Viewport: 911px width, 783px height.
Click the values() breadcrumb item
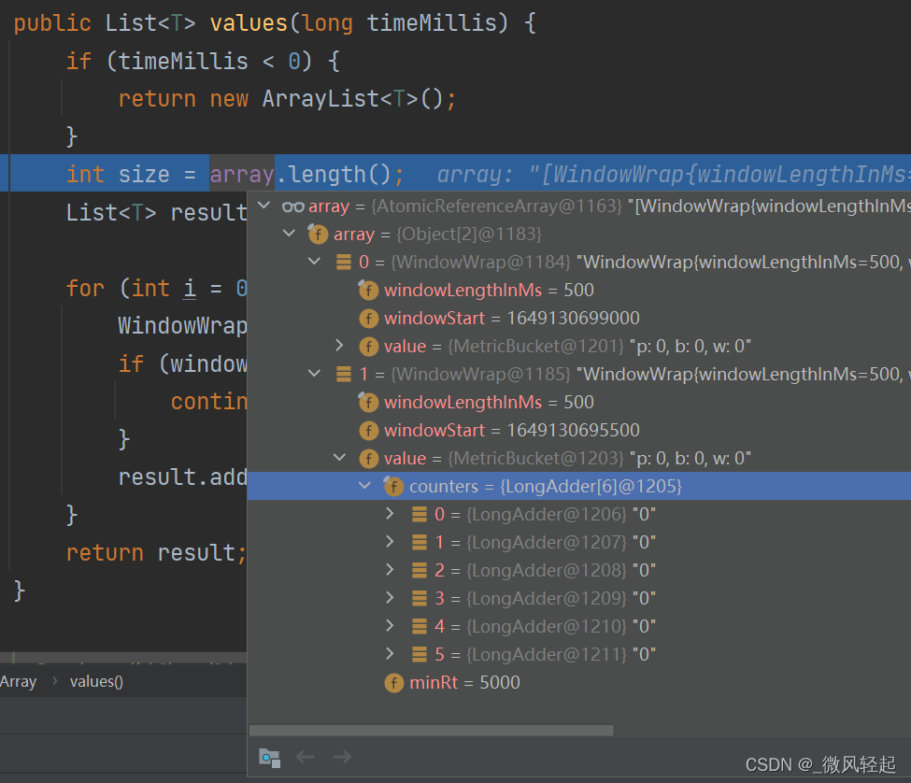pos(96,681)
